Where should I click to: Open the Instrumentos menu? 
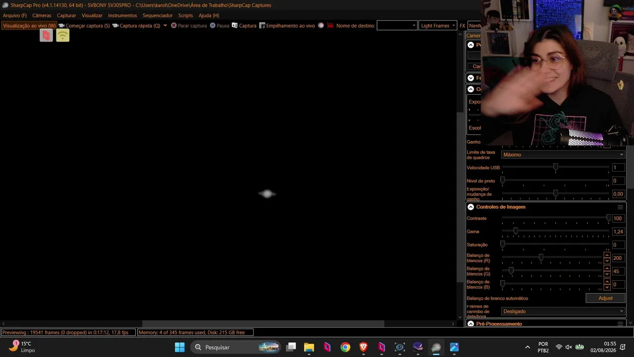122,15
